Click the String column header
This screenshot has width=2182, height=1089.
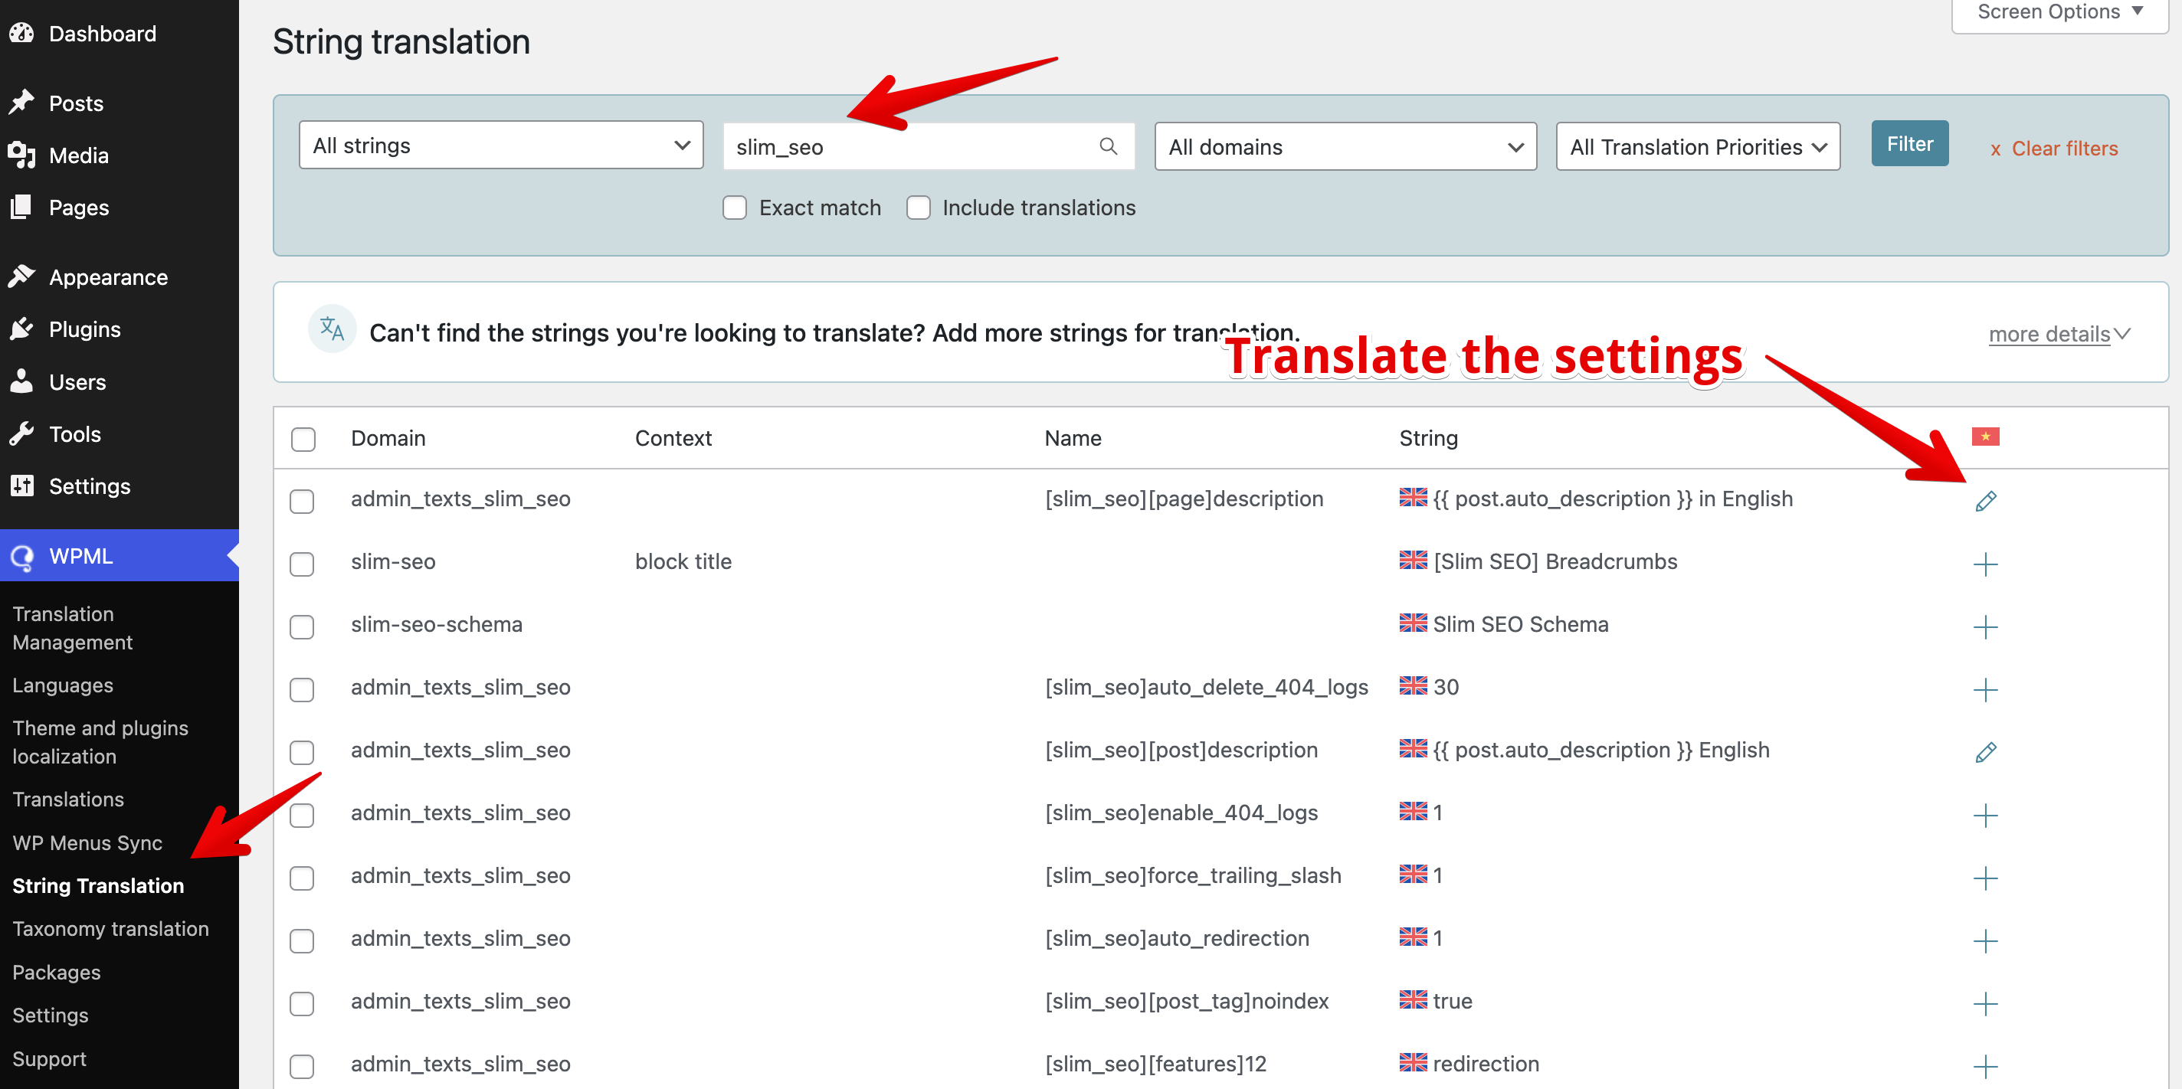pos(1428,438)
